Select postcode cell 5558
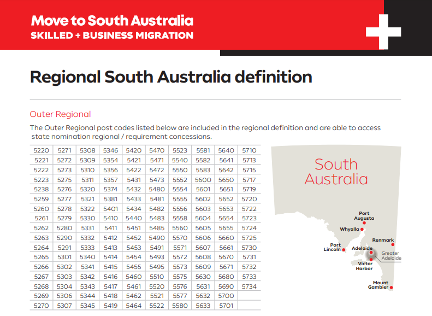 [x=180, y=218]
